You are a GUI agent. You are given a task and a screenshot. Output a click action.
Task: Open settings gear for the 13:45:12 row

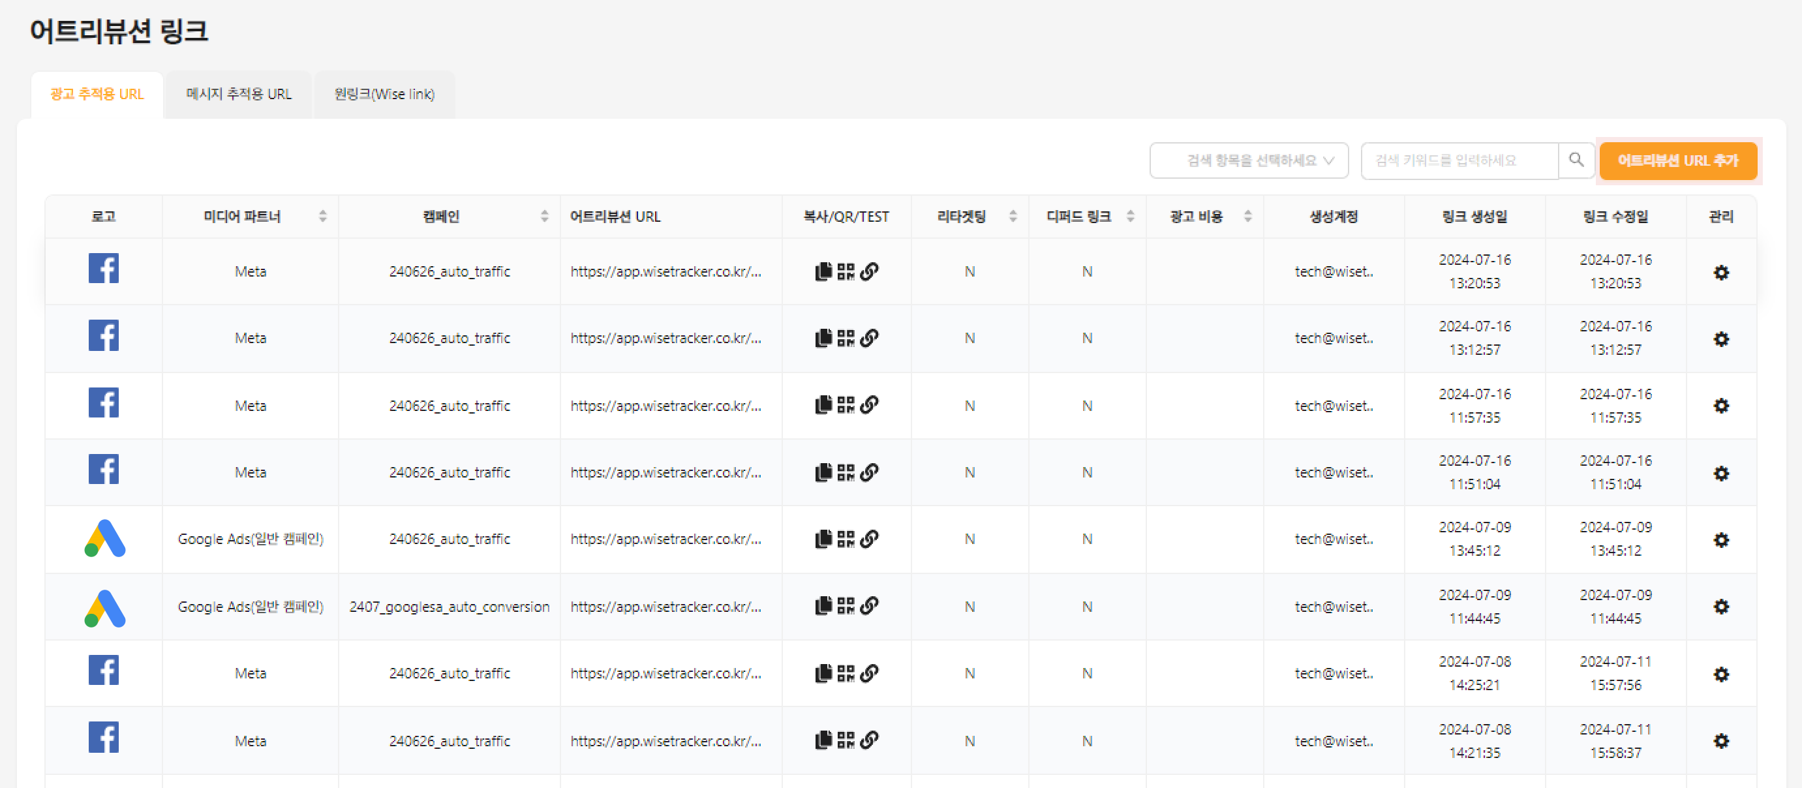tap(1721, 539)
